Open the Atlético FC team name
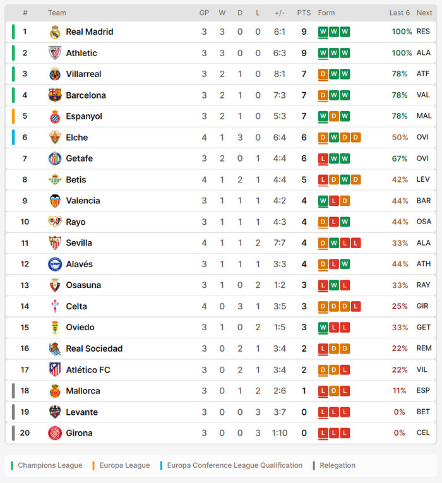This screenshot has height=483, width=442. [88, 370]
